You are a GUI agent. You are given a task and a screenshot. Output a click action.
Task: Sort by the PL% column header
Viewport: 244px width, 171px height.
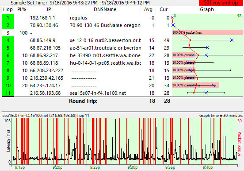[22, 10]
